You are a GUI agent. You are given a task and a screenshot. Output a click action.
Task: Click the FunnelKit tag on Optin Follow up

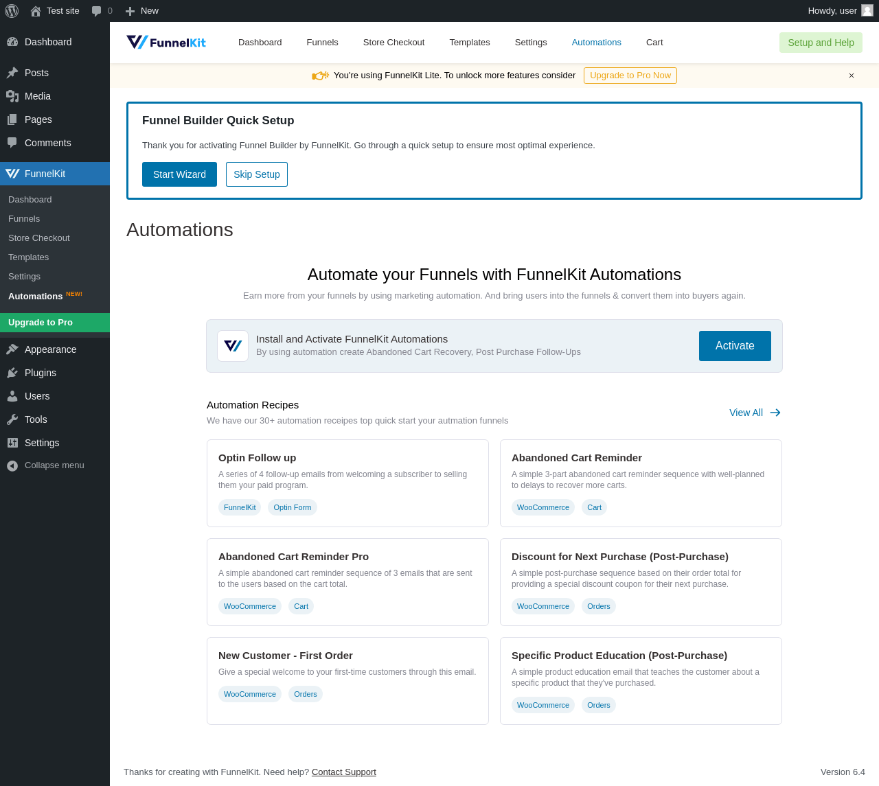[x=240, y=507]
